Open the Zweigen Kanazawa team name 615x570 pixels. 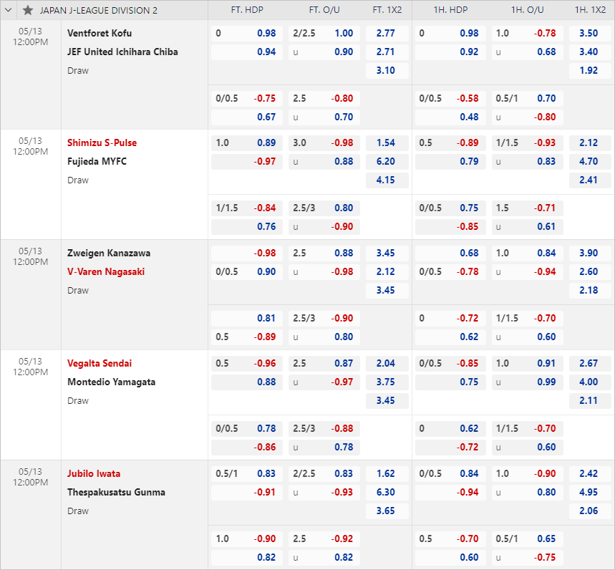(109, 253)
